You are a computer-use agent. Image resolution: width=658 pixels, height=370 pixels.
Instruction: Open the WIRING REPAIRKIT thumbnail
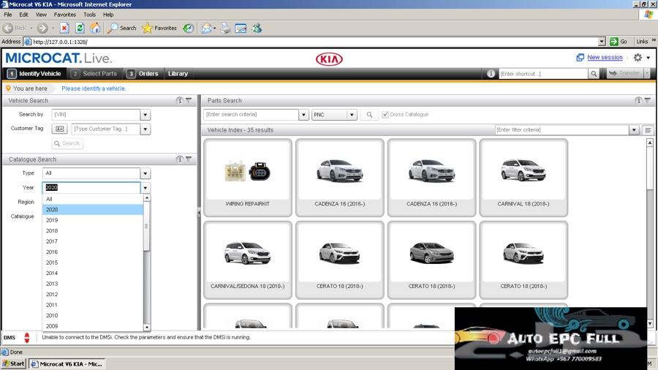(248, 178)
